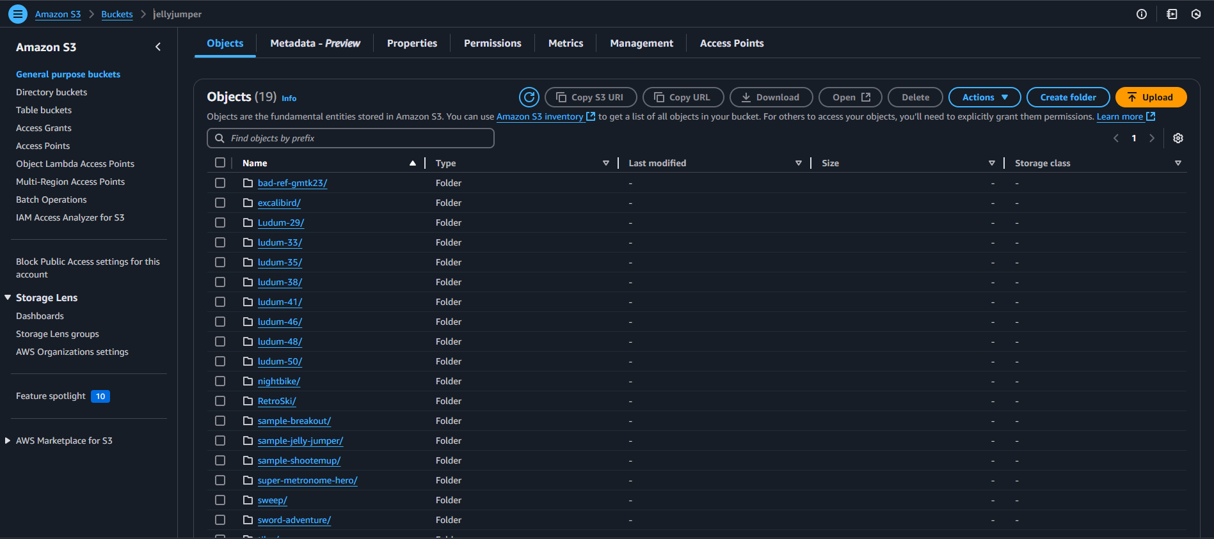
Task: Open the Amazon S3 breadcrumb link
Action: (58, 14)
